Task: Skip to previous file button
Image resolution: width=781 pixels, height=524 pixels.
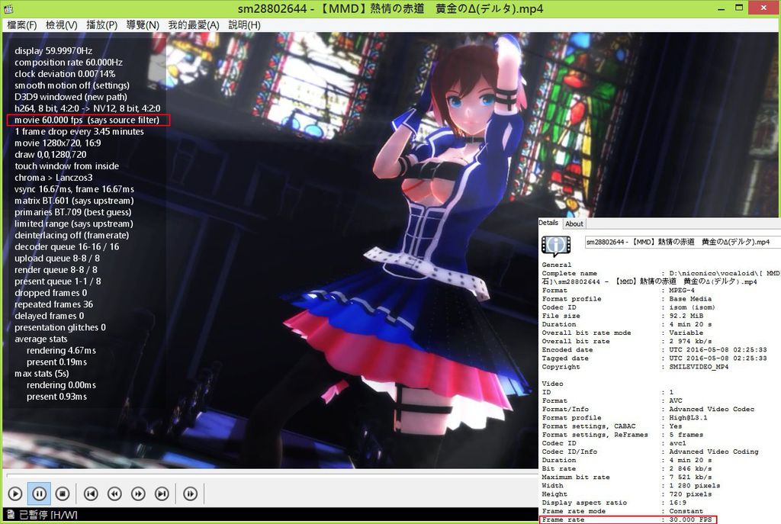Action: [x=91, y=493]
